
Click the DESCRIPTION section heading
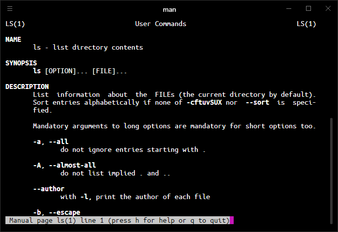(27, 87)
